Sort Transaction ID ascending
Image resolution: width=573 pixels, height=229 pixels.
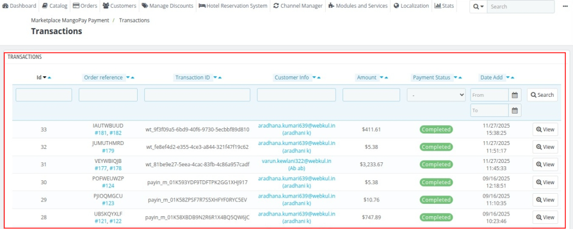coord(220,78)
